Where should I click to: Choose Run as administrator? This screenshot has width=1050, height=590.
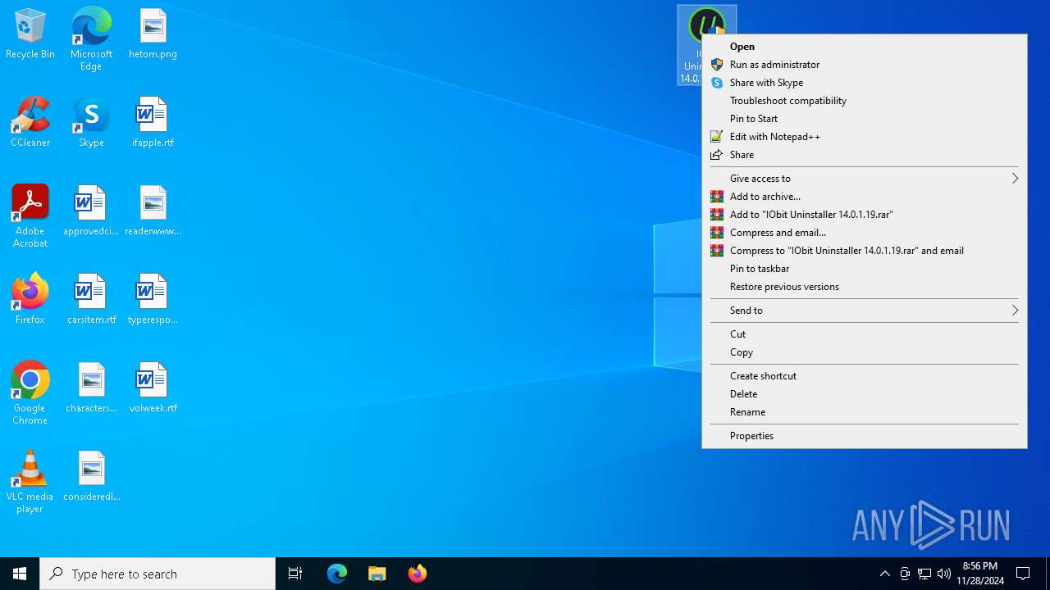pos(865,65)
